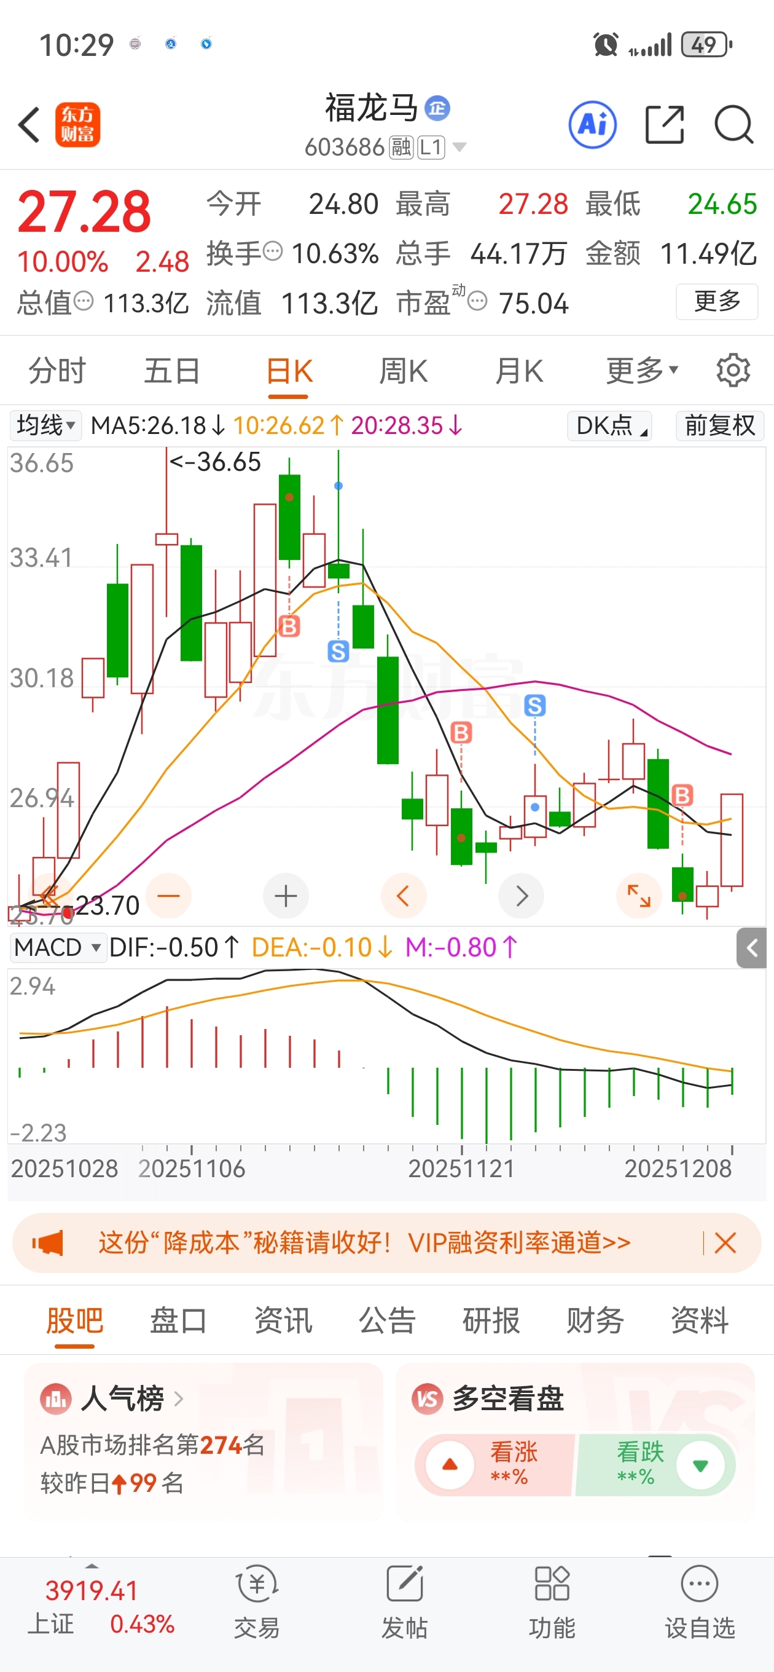Tap price 27.28 headline
Viewport: 774px width, 1672px height.
point(84,211)
